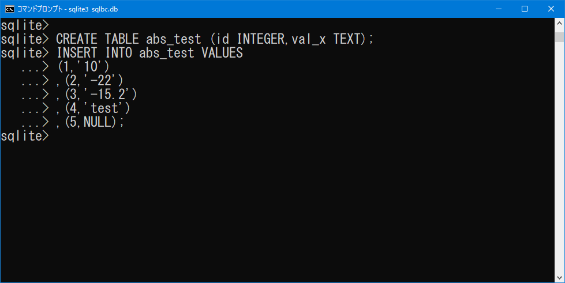Click the (3,'-15.2') value row
Screen dimensions: 565x283
[x=97, y=95]
